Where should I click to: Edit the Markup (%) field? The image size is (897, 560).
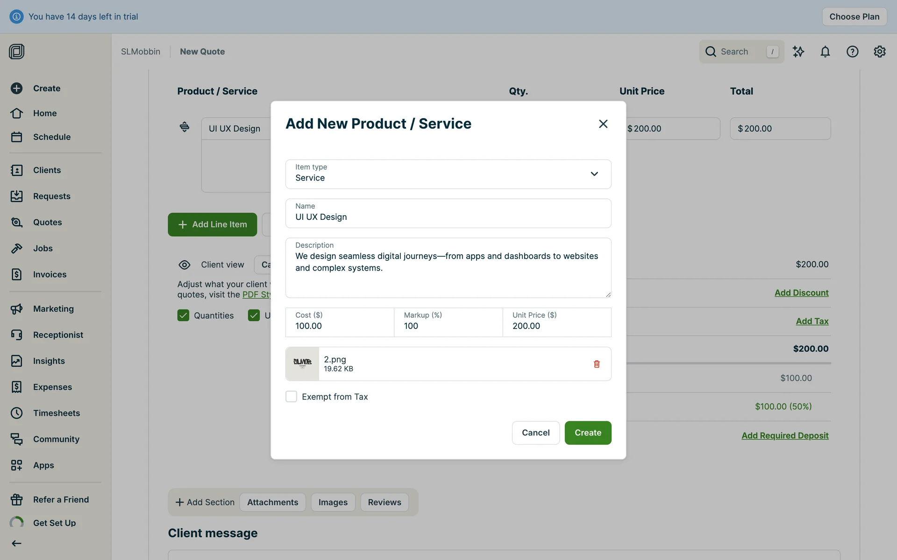(x=448, y=326)
